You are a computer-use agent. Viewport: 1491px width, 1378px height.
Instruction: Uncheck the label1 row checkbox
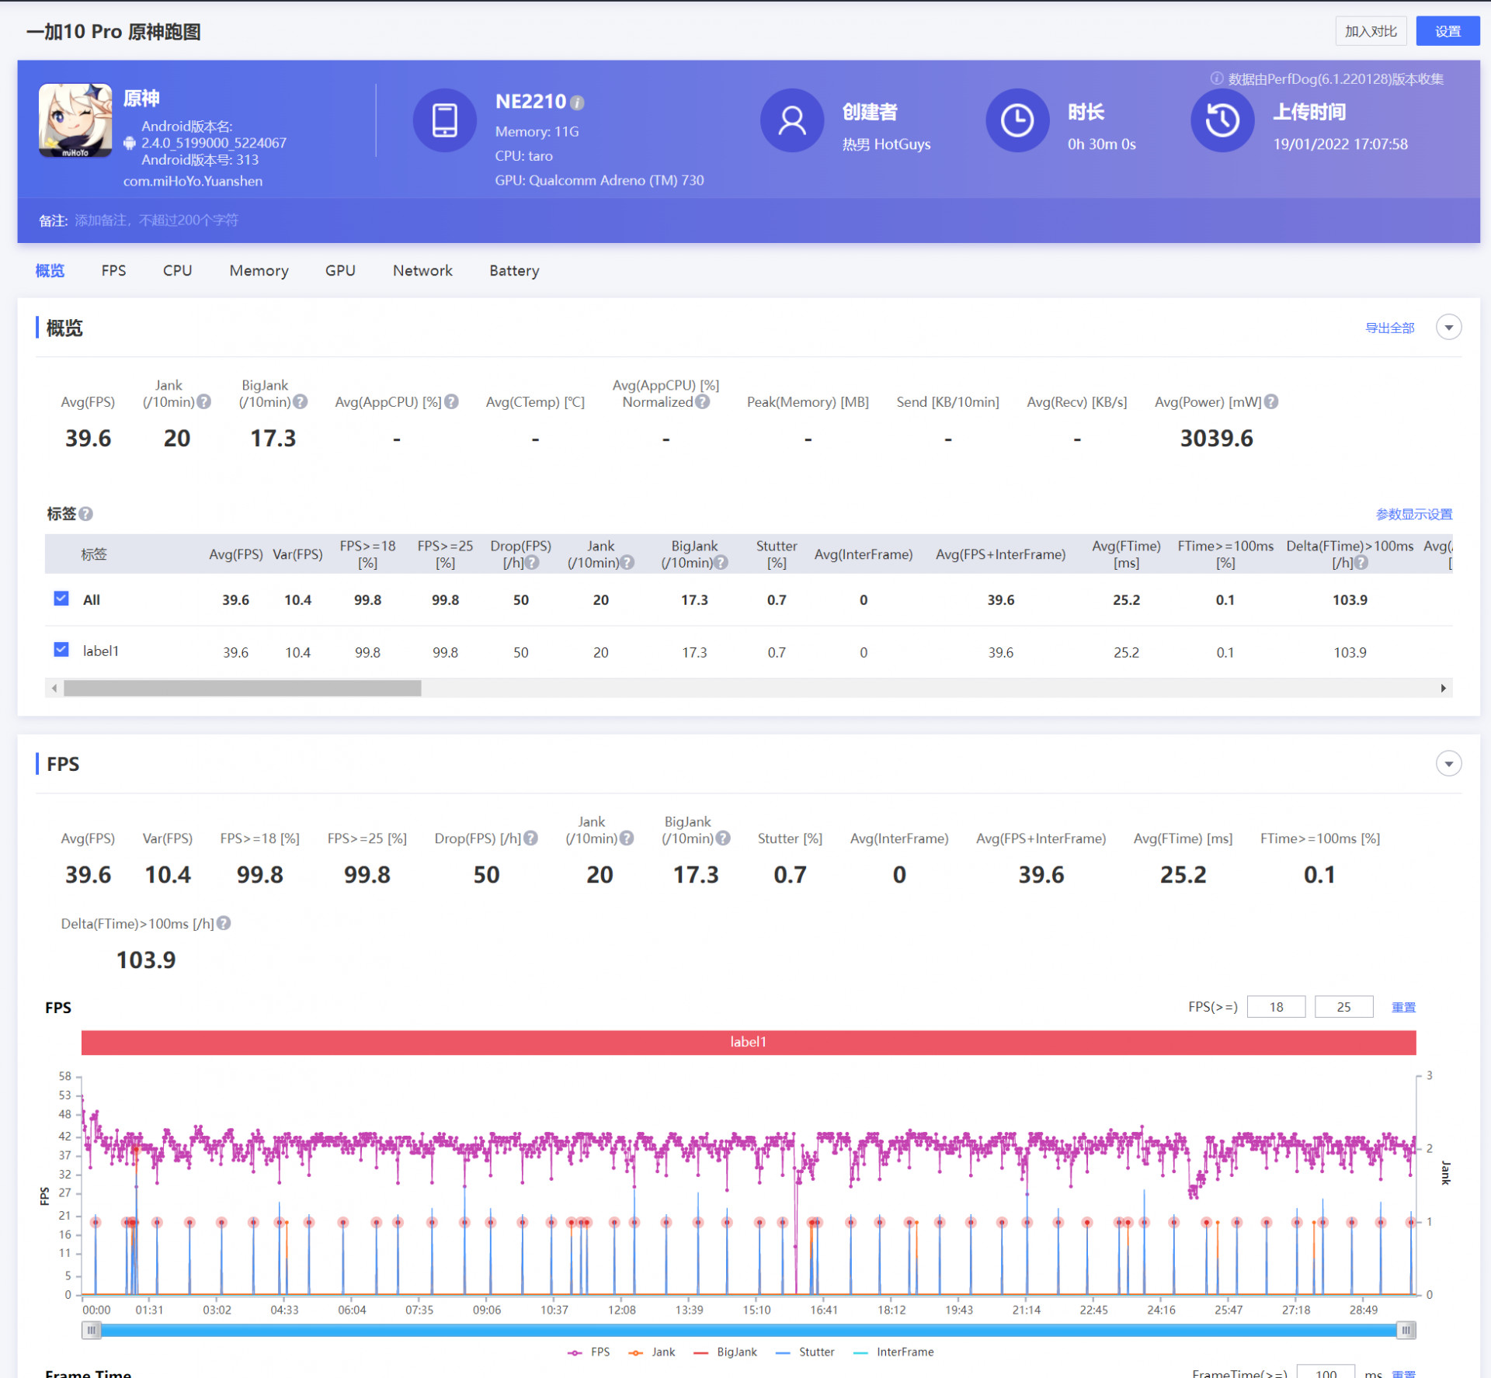pos(61,650)
